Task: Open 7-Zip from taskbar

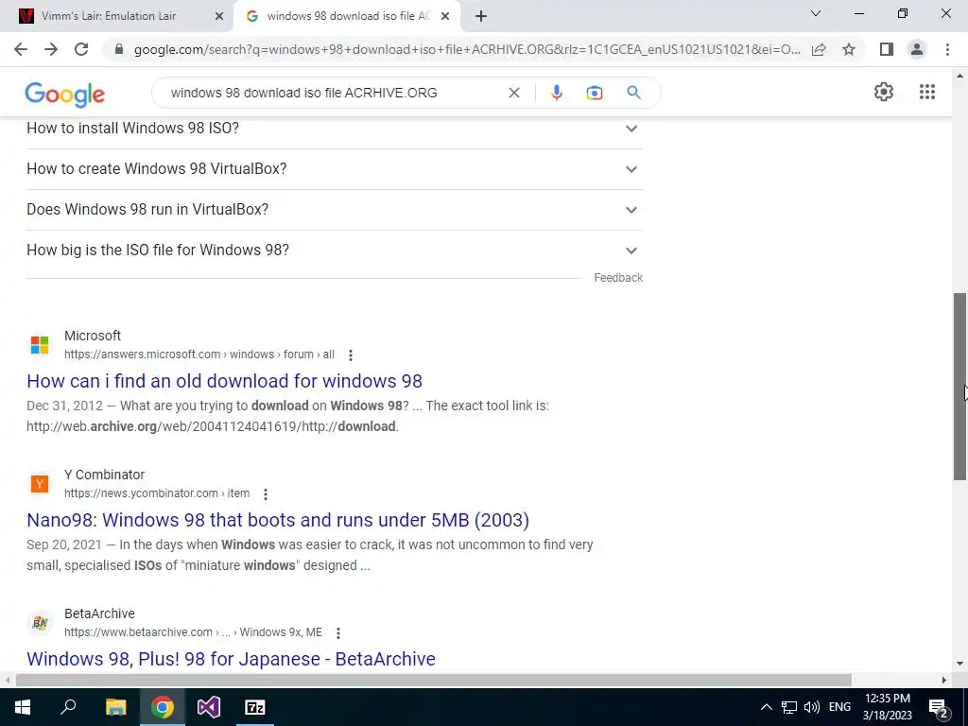Action: click(x=255, y=707)
